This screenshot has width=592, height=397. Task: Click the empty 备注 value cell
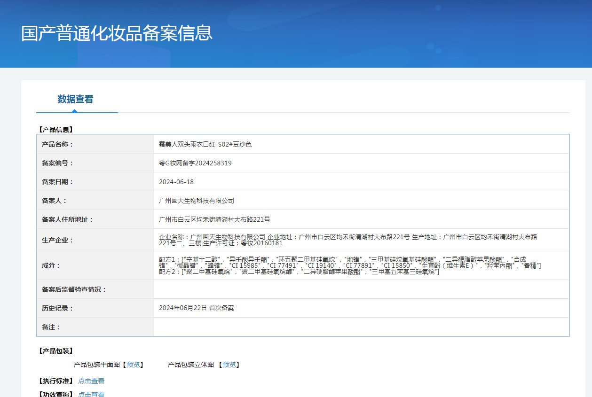click(x=361, y=327)
